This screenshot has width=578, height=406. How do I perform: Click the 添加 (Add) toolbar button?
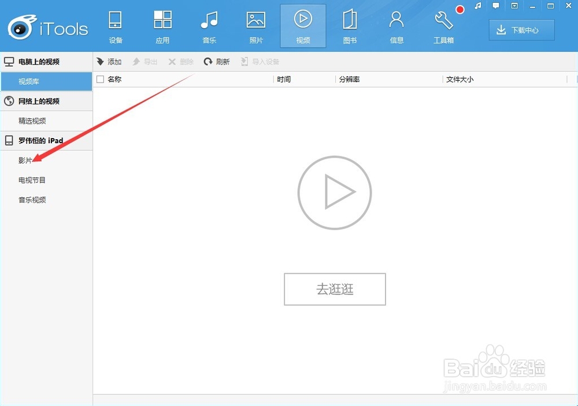point(109,62)
